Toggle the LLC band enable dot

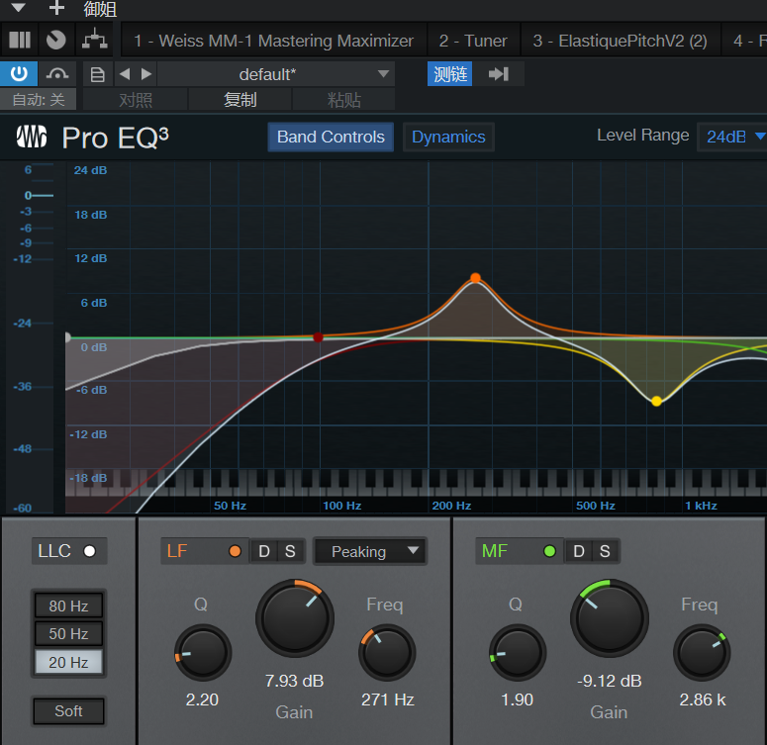(89, 551)
